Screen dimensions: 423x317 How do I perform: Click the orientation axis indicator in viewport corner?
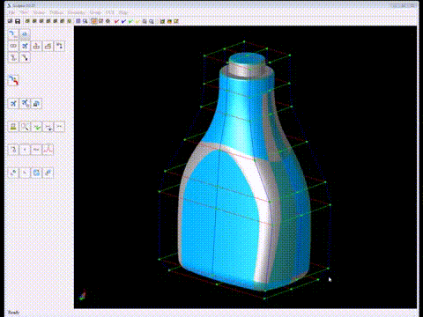[x=83, y=294]
